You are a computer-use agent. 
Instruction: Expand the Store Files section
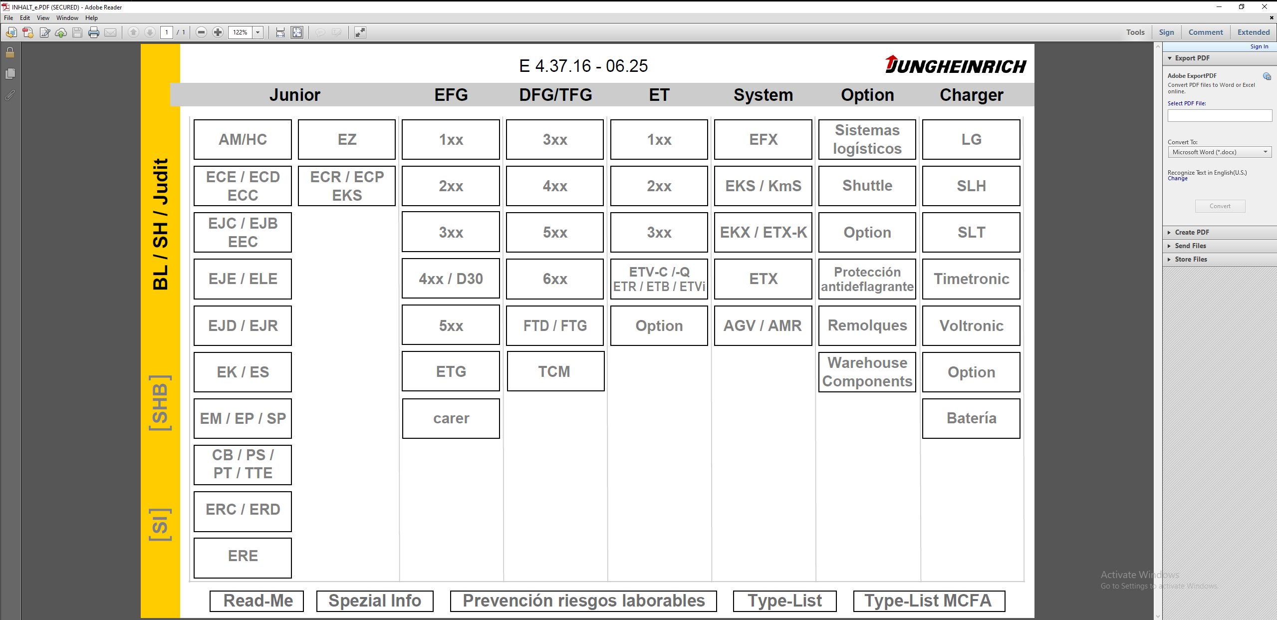pyautogui.click(x=1191, y=259)
